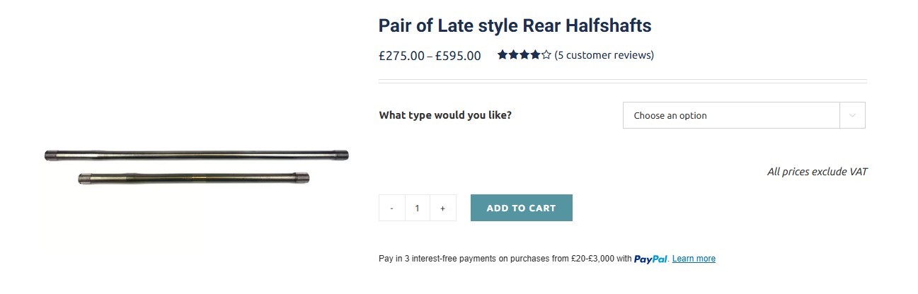Click the shorter halfshaft in product image
918x294 pixels.
coord(194,179)
